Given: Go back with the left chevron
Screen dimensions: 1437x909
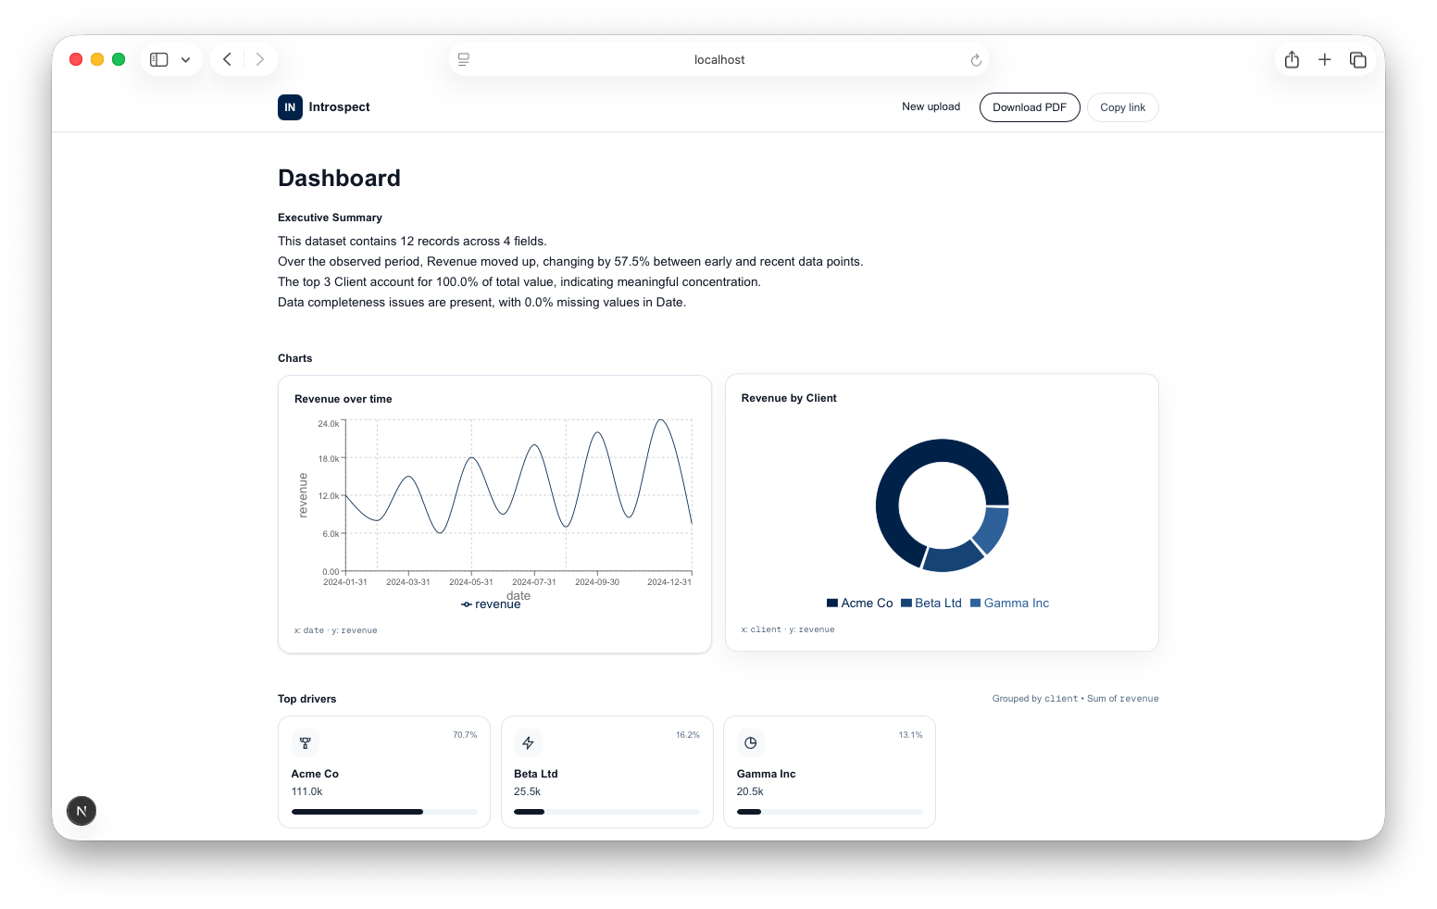Looking at the screenshot, I should 227,59.
